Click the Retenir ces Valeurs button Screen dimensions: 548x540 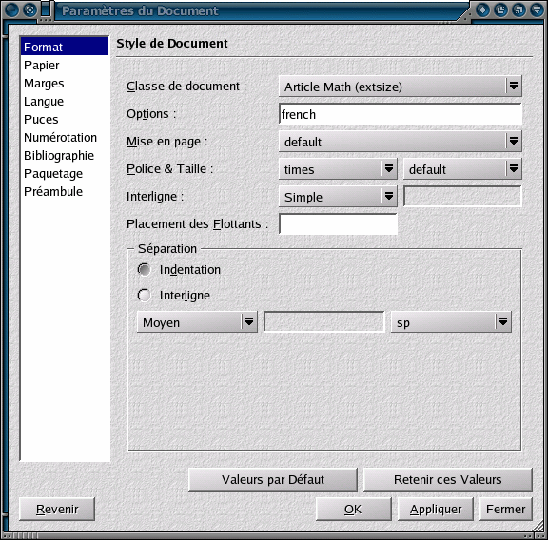(448, 479)
